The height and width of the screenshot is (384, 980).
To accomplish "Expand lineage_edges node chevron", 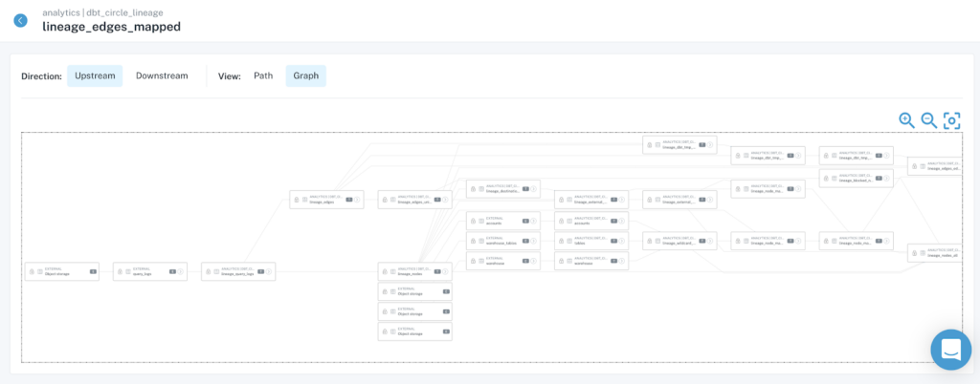I will click(x=357, y=200).
